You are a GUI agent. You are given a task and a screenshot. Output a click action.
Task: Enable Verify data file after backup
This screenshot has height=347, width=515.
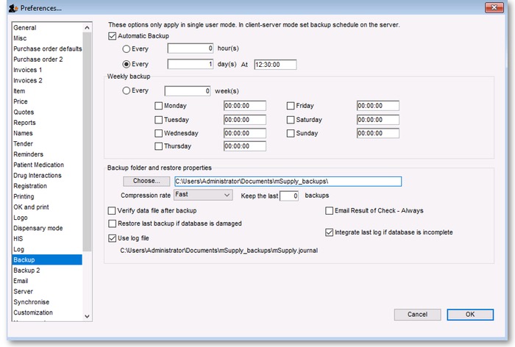point(113,210)
